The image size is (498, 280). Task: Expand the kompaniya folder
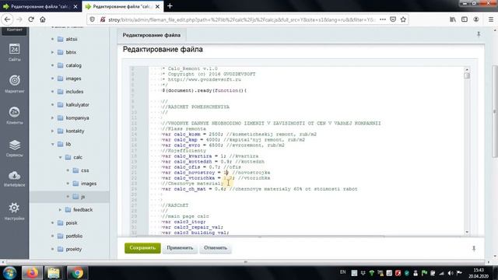pos(52,117)
